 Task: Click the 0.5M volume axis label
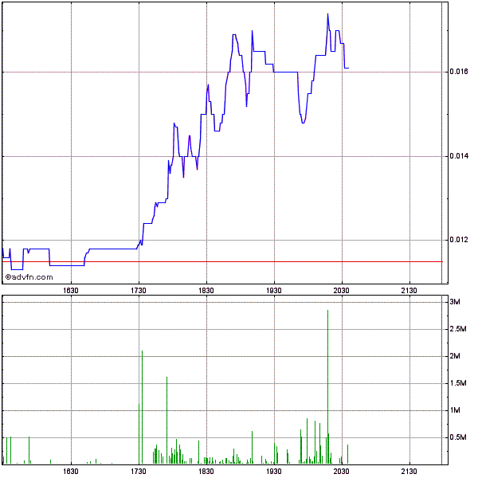click(x=458, y=437)
